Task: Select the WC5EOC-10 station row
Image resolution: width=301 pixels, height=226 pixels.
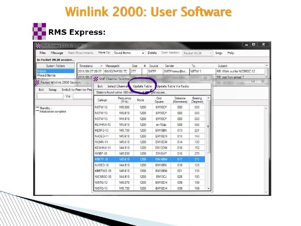Action: pos(150,177)
